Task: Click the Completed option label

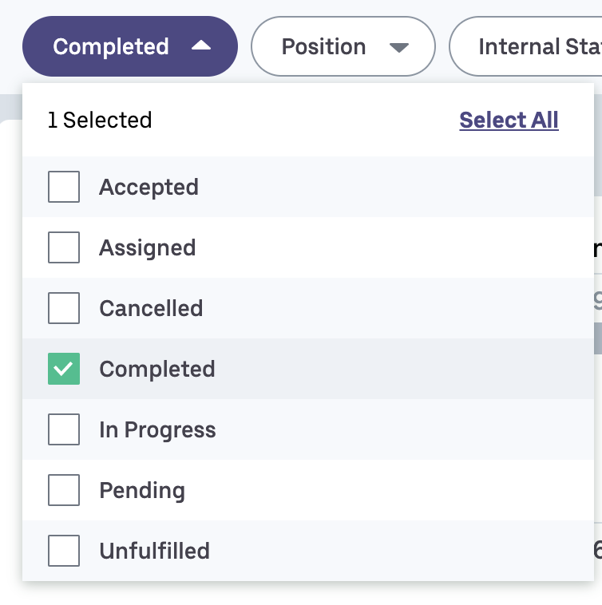Action: click(157, 370)
